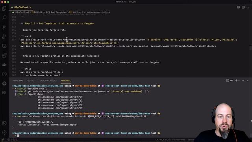Open the Extensions view
252x142 pixels.
(x=4, y=55)
